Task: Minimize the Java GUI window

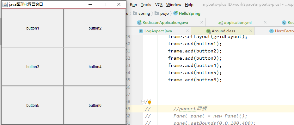Action: [x=90, y=4]
